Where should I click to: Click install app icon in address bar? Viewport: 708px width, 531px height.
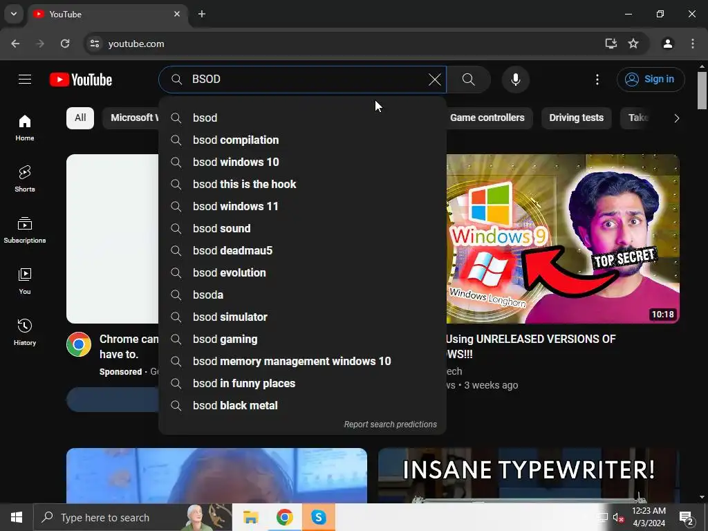pyautogui.click(x=611, y=44)
